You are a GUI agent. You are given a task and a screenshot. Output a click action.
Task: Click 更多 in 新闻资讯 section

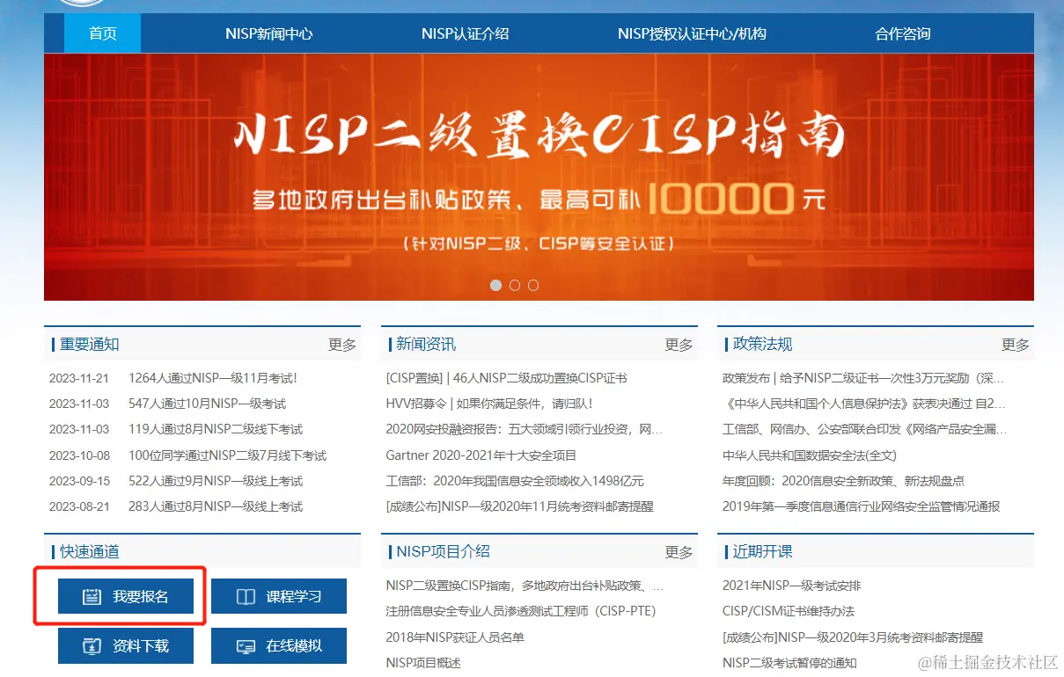tap(679, 345)
